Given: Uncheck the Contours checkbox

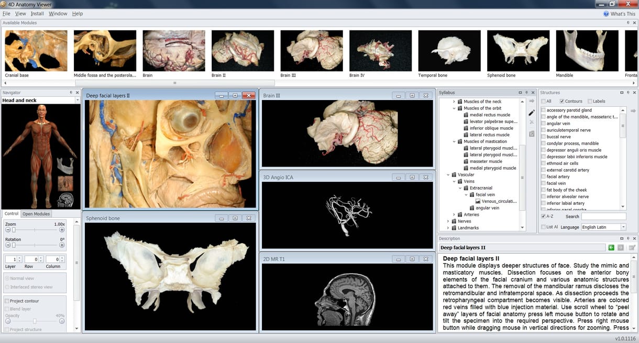Looking at the screenshot, I should [562, 102].
